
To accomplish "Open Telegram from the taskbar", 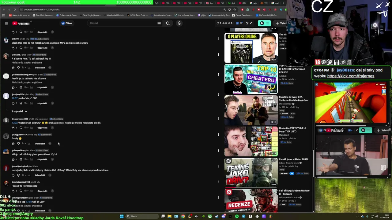I will point(243,216).
